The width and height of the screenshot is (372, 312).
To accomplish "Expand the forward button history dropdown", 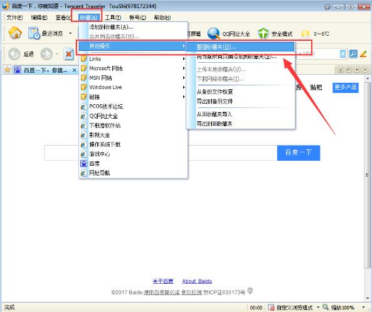I will 57,54.
